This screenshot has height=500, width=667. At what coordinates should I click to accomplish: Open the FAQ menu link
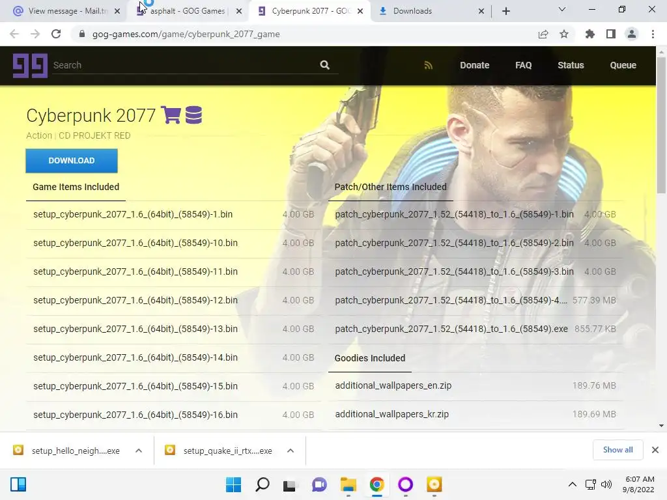pyautogui.click(x=523, y=65)
